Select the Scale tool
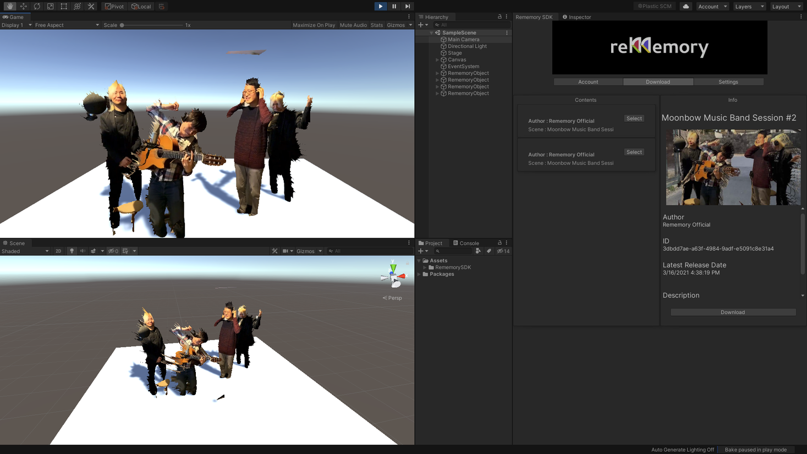Image resolution: width=807 pixels, height=454 pixels. 50,6
